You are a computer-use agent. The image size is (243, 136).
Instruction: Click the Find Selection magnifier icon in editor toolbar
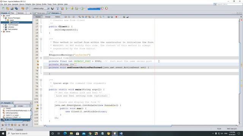point(79,17)
